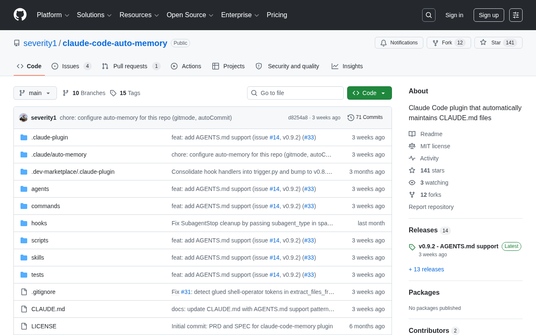
Task: Click the .claude-plugin folder icon
Action: 24,137
